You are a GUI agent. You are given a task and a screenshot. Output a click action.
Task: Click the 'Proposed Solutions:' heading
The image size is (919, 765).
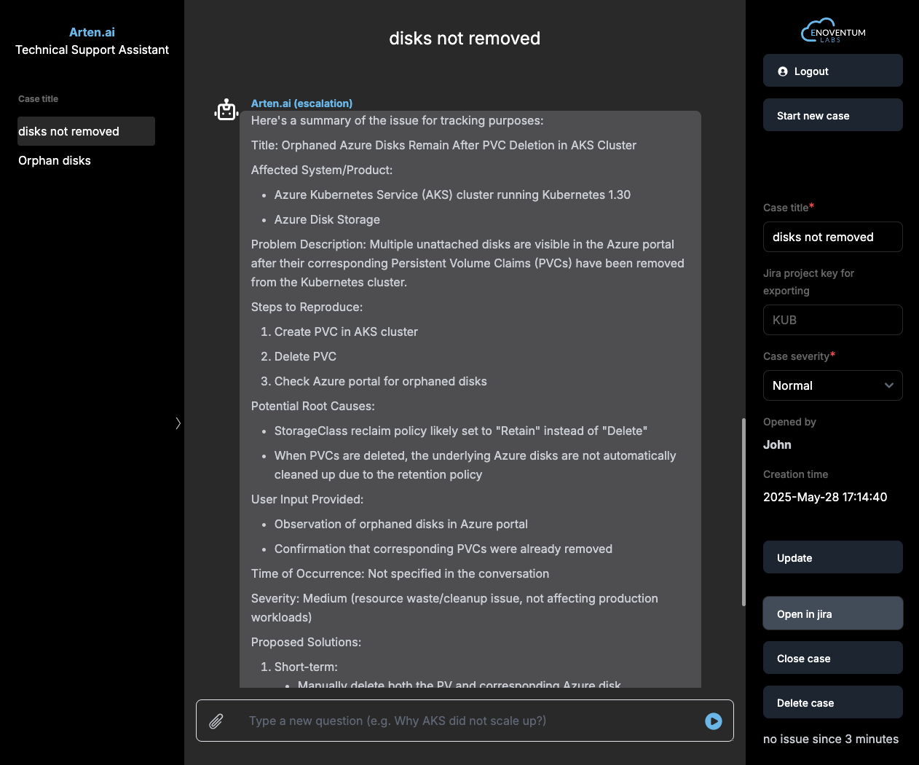(306, 642)
